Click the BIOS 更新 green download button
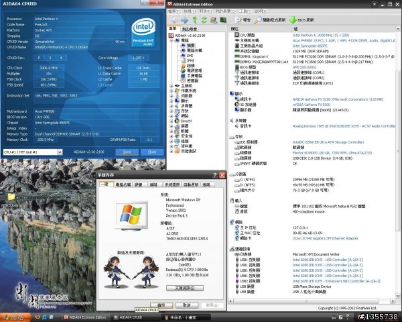Viewport: 402px width, 322px height. click(301, 20)
